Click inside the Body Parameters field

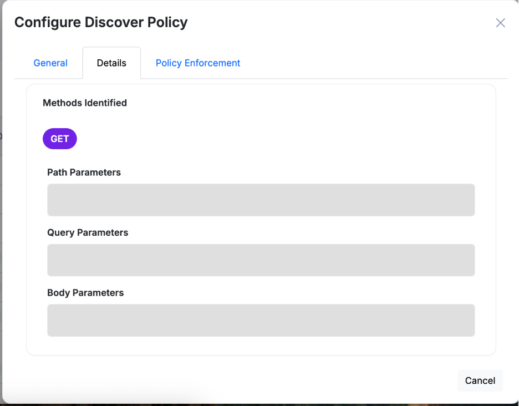261,320
